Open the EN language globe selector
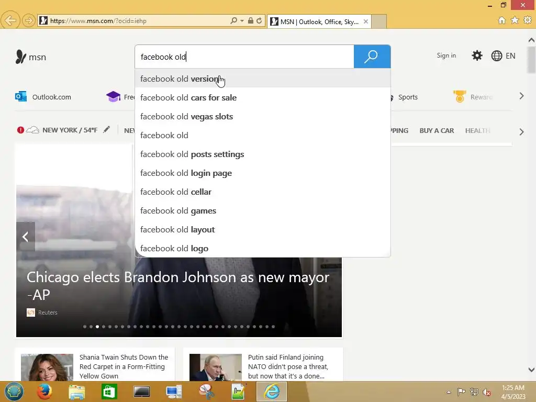536x402 pixels. (503, 55)
